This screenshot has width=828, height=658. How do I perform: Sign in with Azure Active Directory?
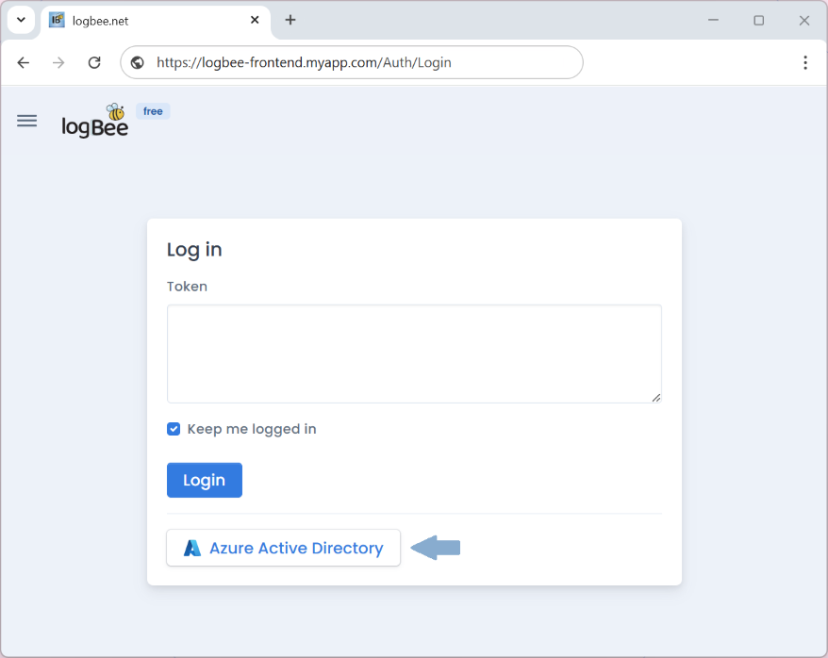[283, 547]
